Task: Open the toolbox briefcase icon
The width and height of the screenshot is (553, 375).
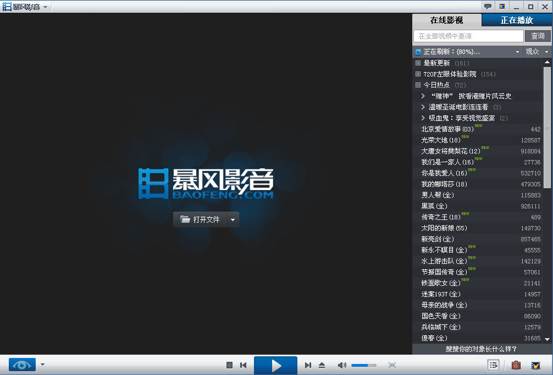Action: (x=516, y=365)
